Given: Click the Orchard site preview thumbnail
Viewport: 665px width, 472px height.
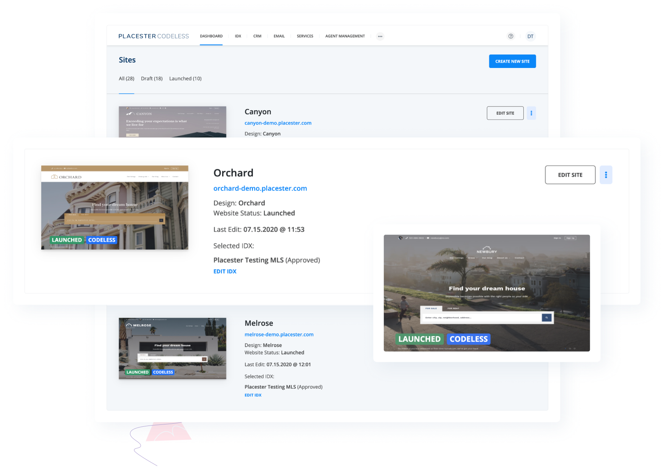Looking at the screenshot, I should pos(114,207).
